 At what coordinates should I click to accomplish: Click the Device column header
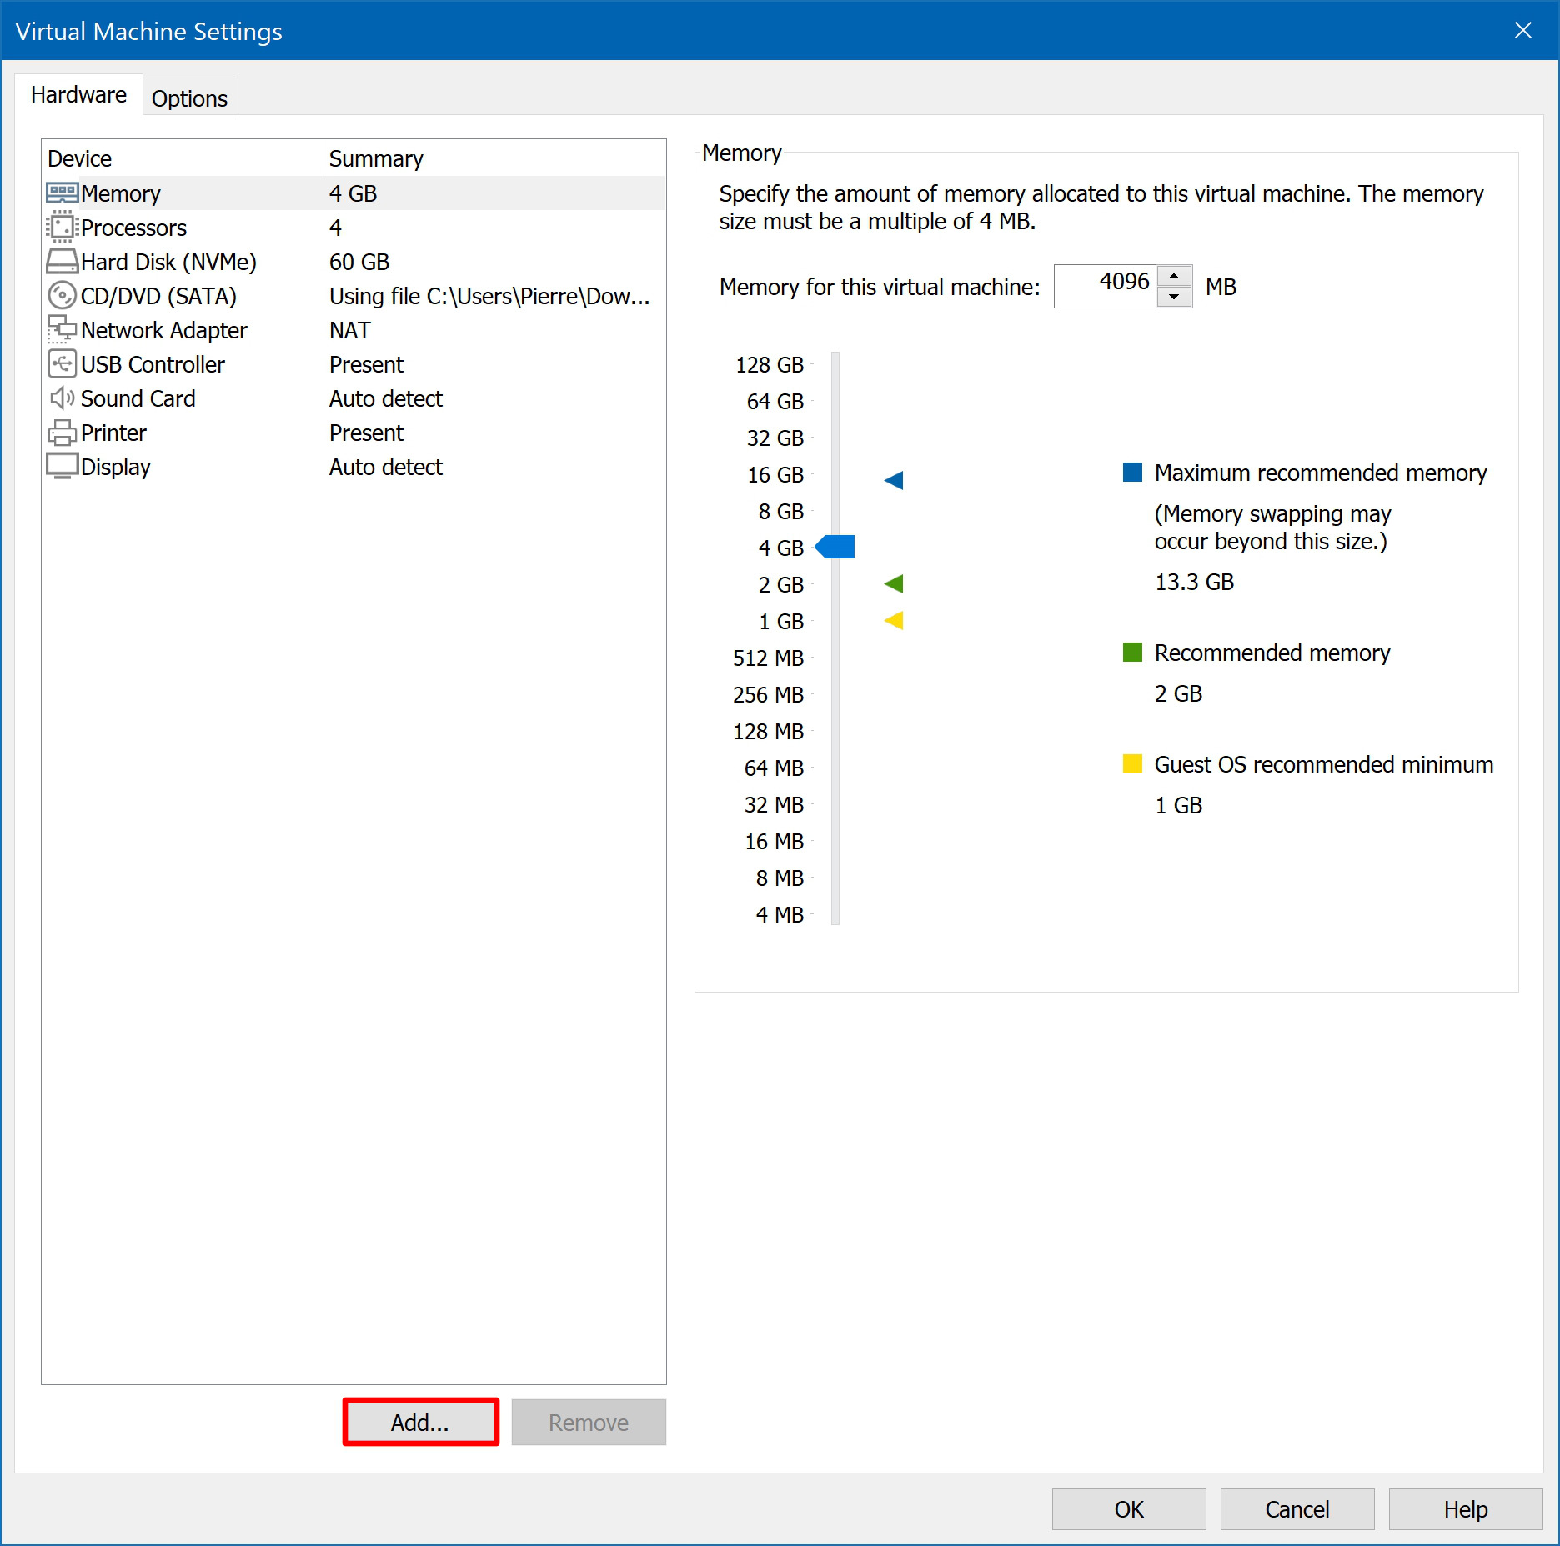pos(183,158)
